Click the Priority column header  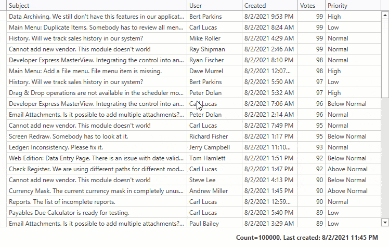pos(352,6)
